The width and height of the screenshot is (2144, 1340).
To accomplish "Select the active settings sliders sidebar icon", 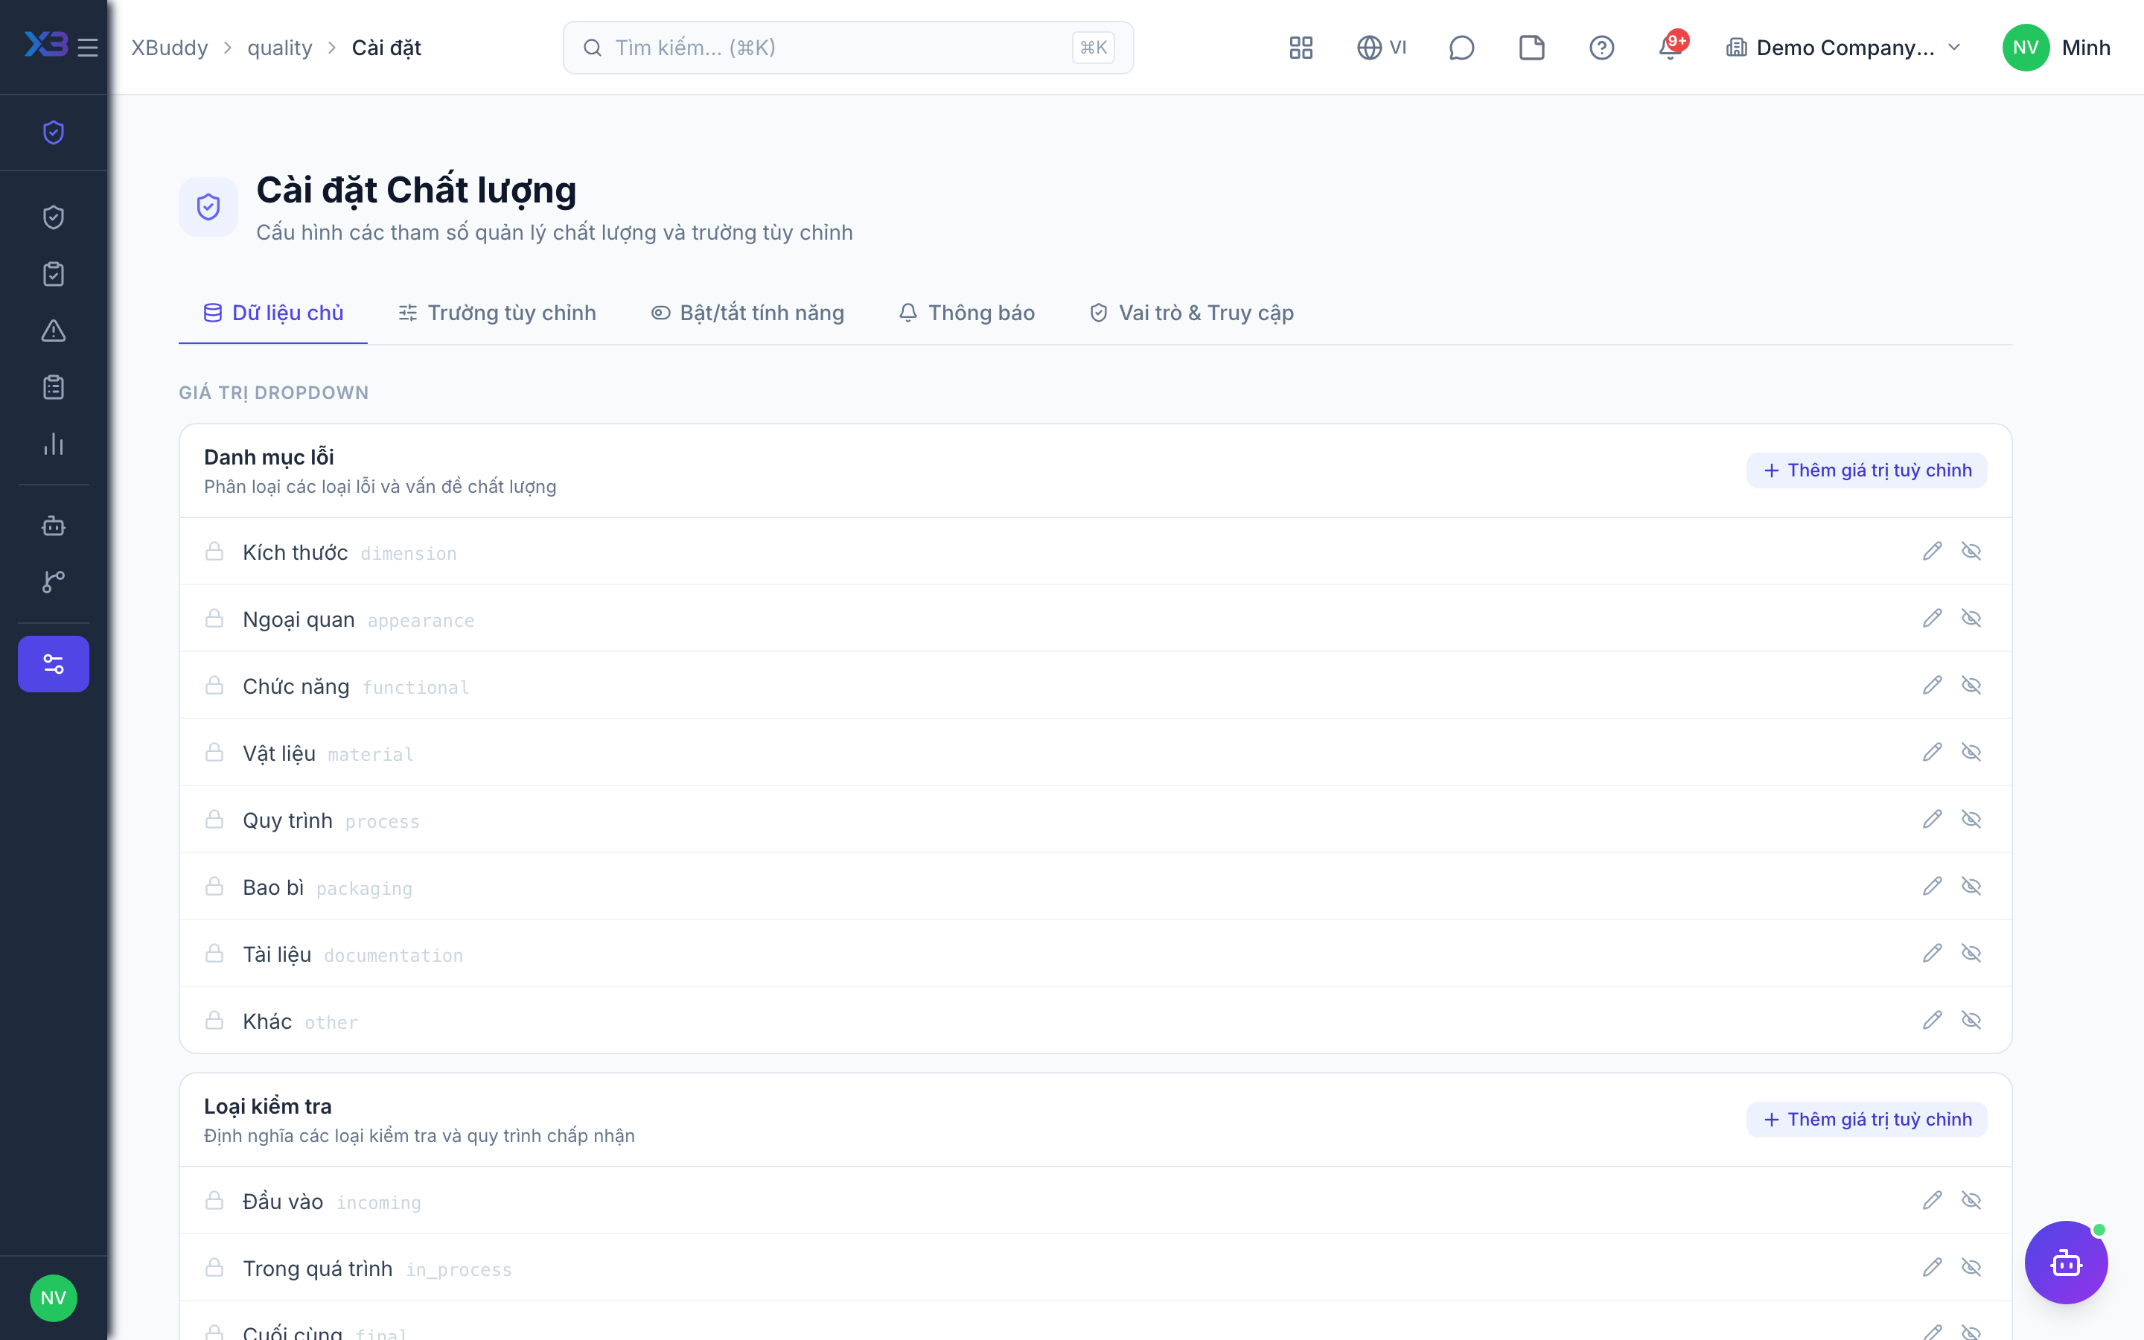I will coord(53,664).
